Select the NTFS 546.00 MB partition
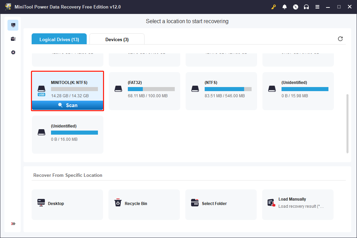The height and width of the screenshot is (238, 357). point(221,91)
